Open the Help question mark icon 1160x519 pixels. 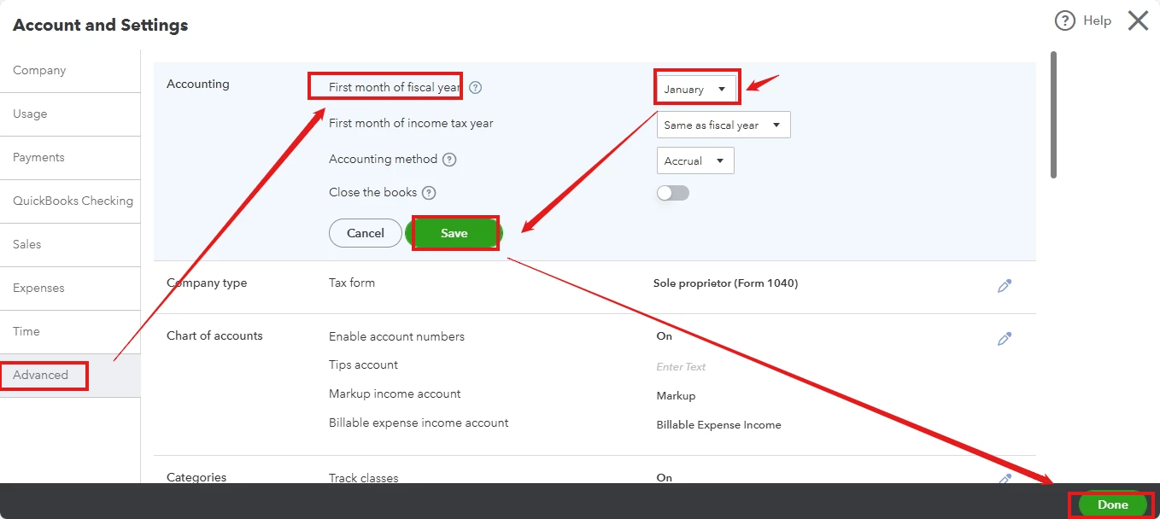[x=1064, y=20]
